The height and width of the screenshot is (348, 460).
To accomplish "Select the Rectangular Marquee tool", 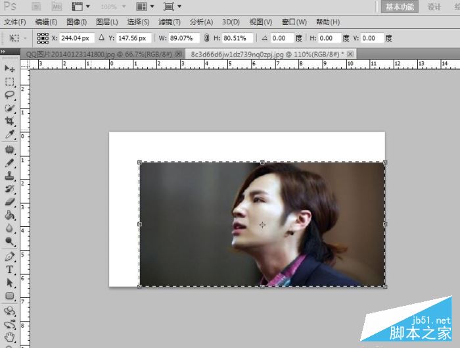I will click(x=10, y=82).
